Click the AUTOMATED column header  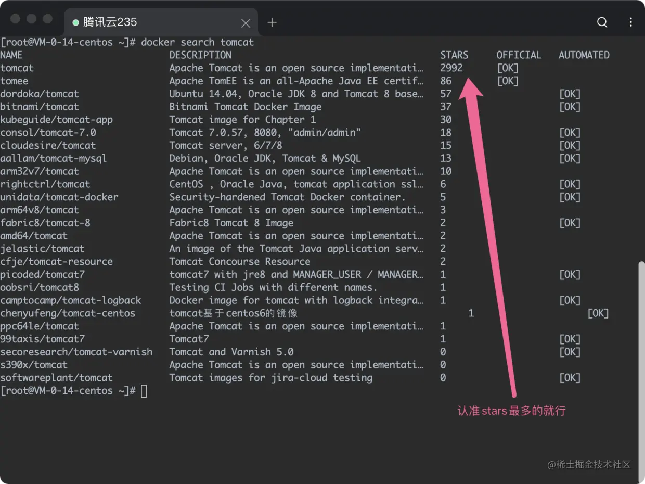point(584,55)
